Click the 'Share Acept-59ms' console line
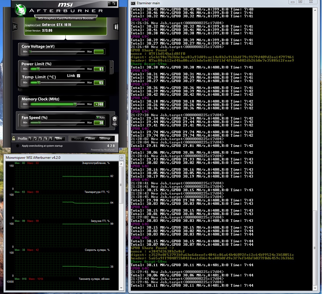This screenshot has width=327, height=294. tap(149, 64)
